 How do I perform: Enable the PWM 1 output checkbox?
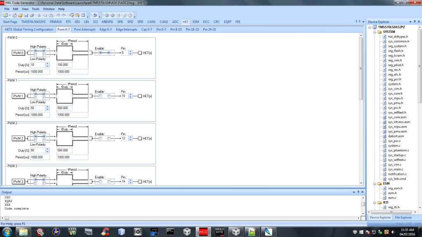click(100, 96)
